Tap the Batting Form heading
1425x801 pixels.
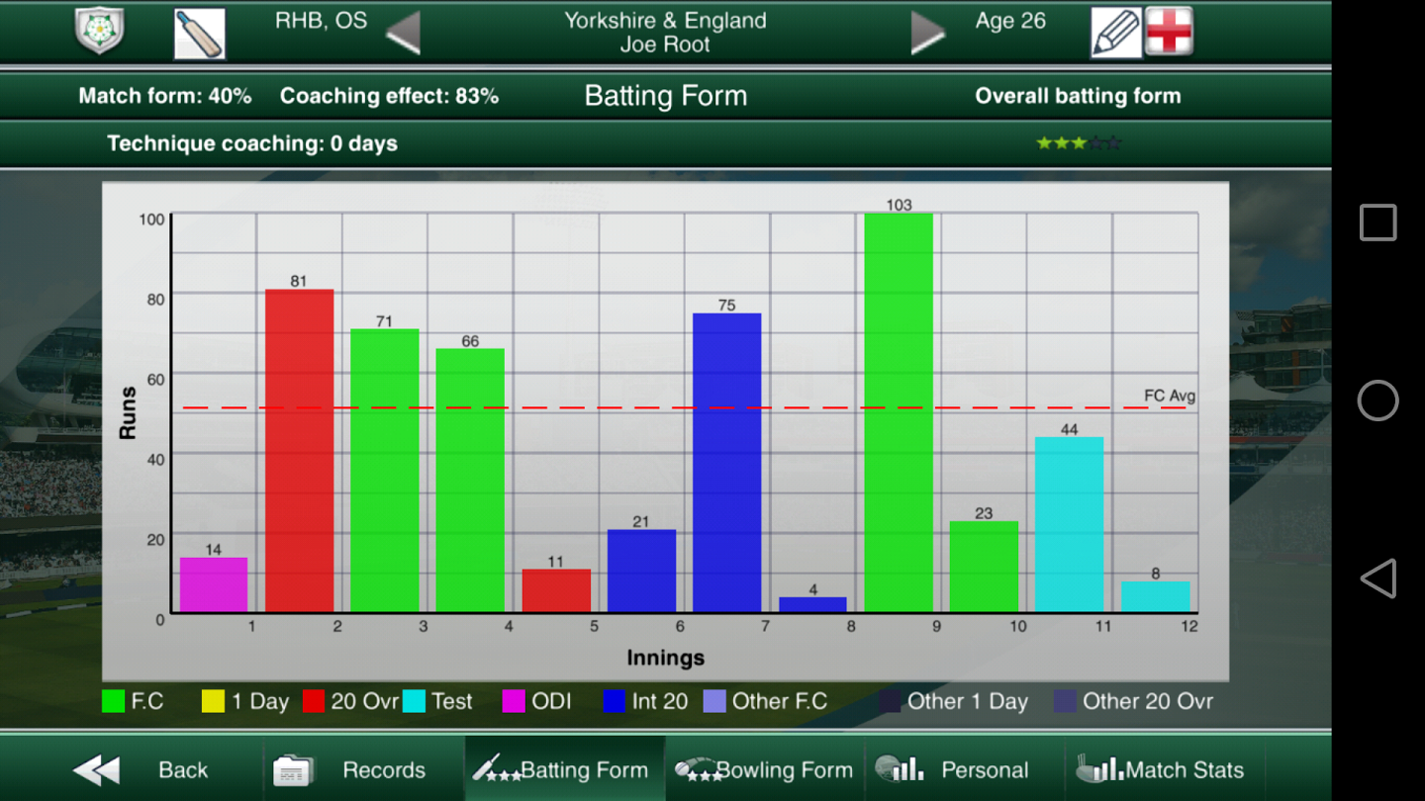[666, 96]
